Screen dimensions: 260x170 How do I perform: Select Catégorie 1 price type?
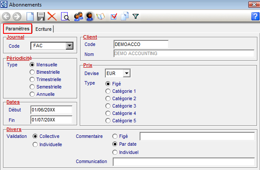(121, 91)
